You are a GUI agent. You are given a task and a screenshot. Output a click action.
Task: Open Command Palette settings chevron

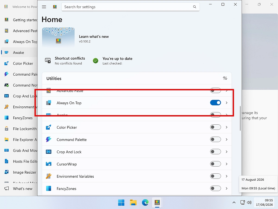[x=227, y=140]
